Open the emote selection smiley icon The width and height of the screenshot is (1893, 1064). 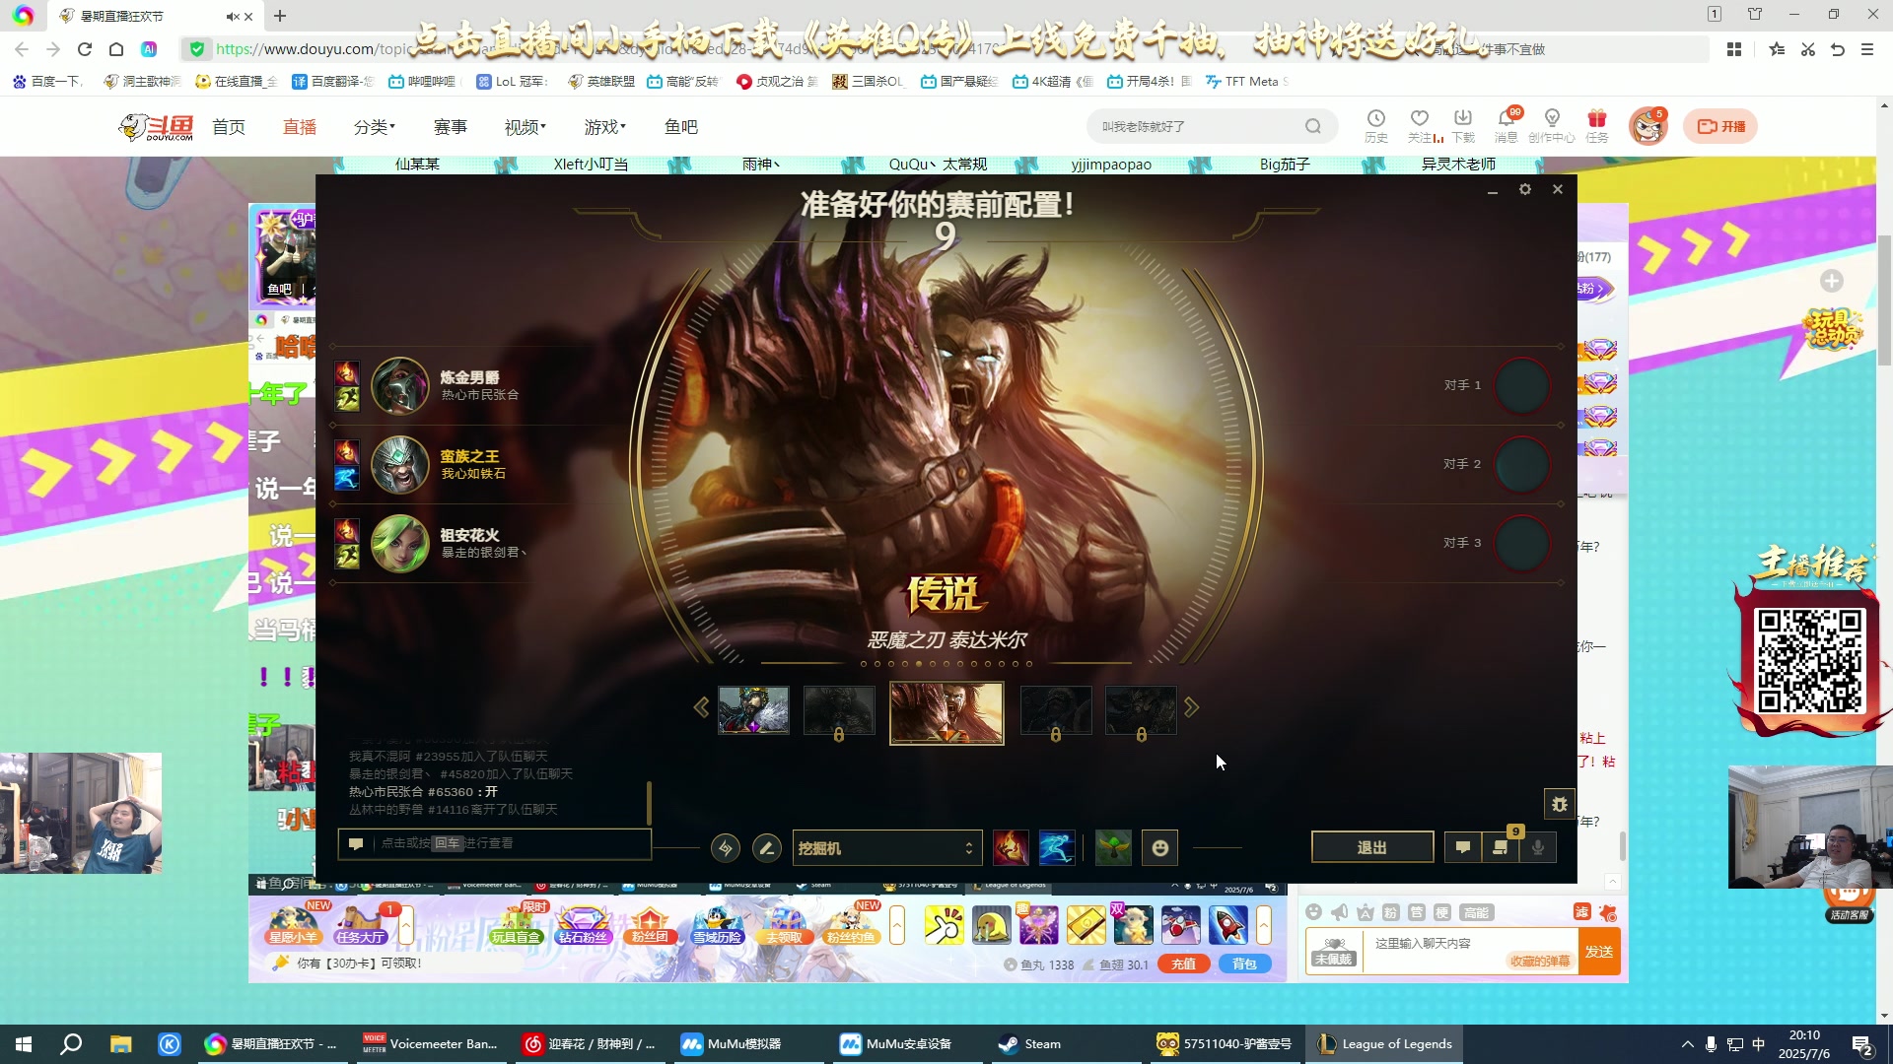coord(1160,848)
